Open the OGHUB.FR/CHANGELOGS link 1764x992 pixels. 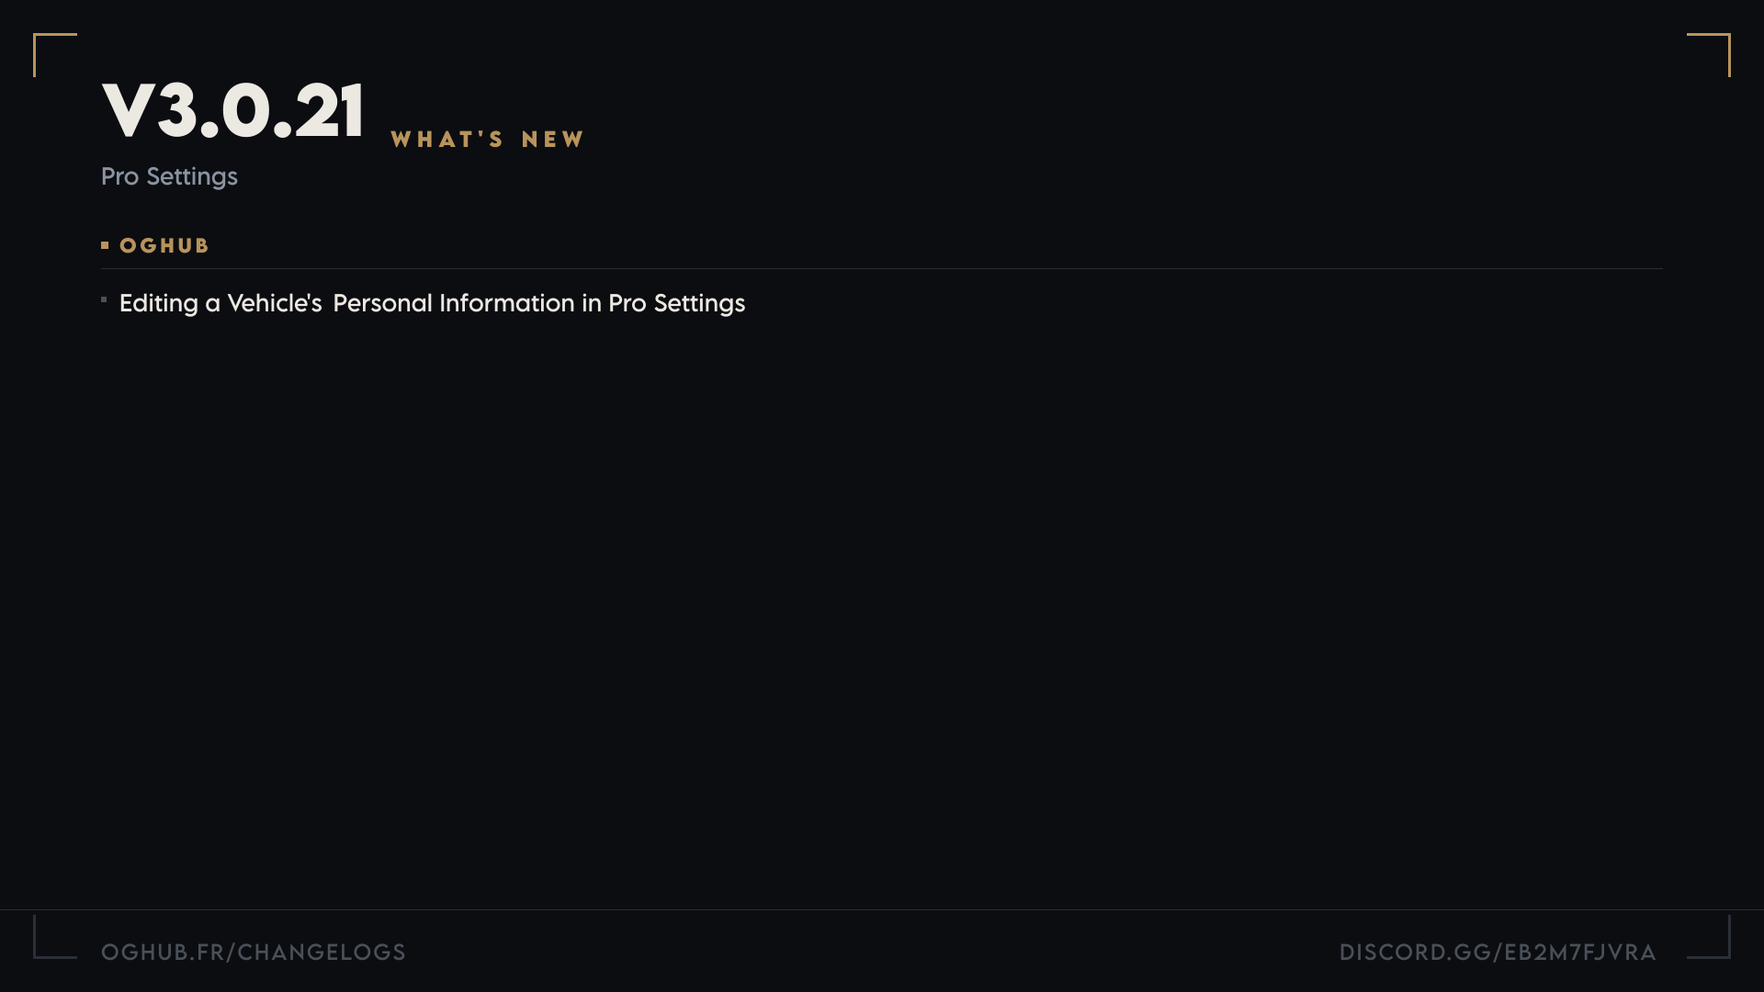(x=254, y=953)
